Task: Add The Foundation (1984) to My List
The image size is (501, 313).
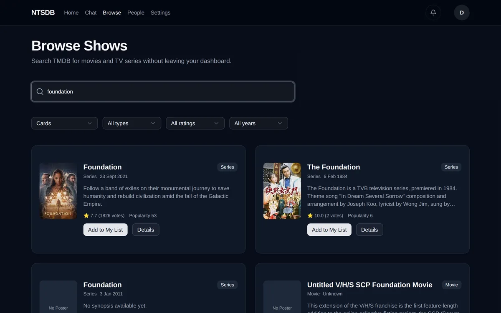Action: [329, 230]
